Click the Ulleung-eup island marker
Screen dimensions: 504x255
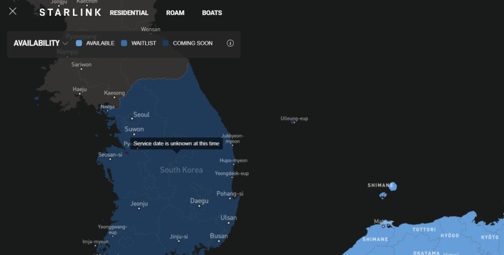click(294, 122)
